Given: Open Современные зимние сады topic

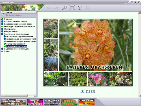Looking at the screenshot, I should coord(18,24).
